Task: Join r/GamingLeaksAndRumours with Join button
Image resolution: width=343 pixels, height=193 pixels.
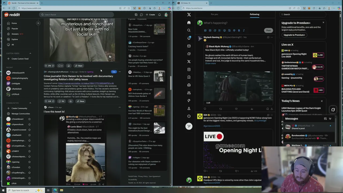Action: point(114,72)
